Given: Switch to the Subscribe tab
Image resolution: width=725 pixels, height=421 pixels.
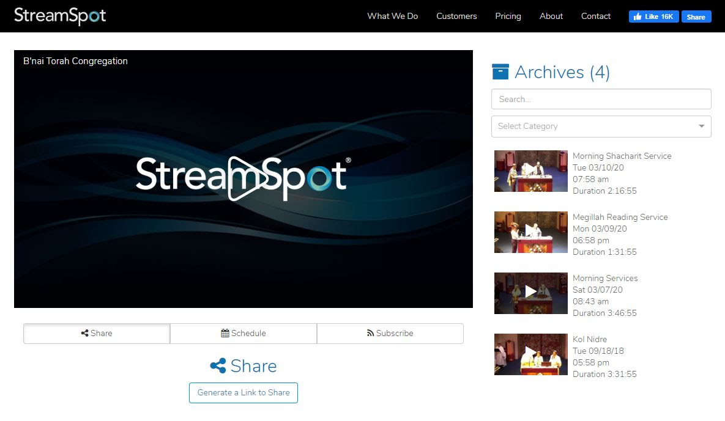Looking at the screenshot, I should tap(390, 333).
